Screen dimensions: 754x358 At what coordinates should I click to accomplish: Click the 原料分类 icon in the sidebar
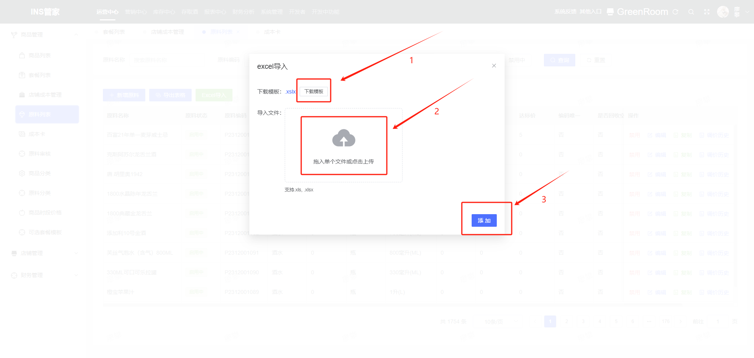coord(22,193)
